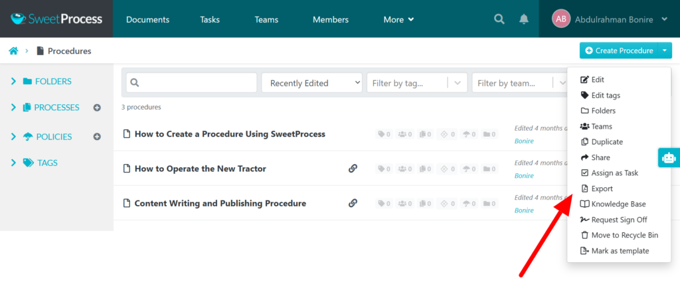Select Assign as Task menu option
The width and height of the screenshot is (680, 296).
tap(614, 173)
